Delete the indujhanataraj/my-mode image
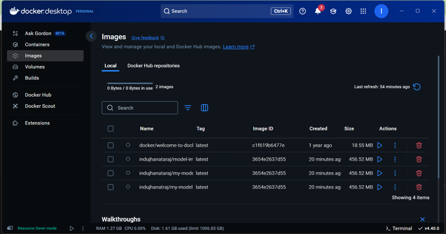 pyautogui.click(x=418, y=173)
